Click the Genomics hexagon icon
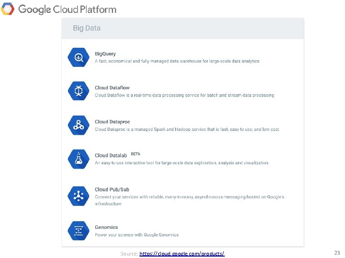This screenshot has width=345, height=258. click(x=79, y=231)
